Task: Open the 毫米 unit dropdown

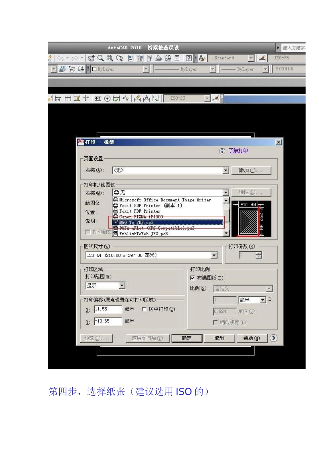Action: 263,300
